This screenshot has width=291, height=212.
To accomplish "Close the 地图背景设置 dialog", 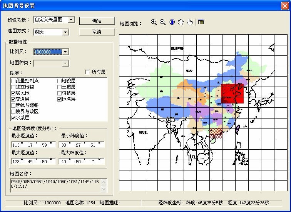I will coord(285,6).
